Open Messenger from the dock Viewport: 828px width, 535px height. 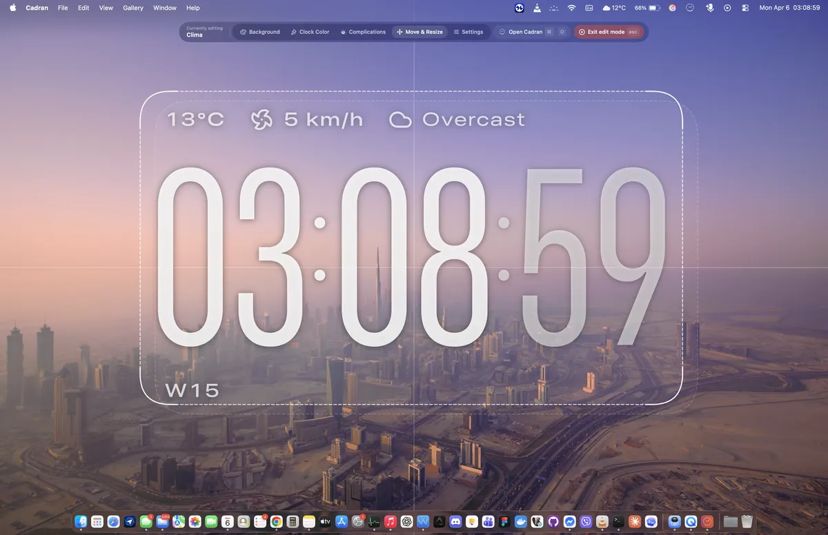pos(569,522)
